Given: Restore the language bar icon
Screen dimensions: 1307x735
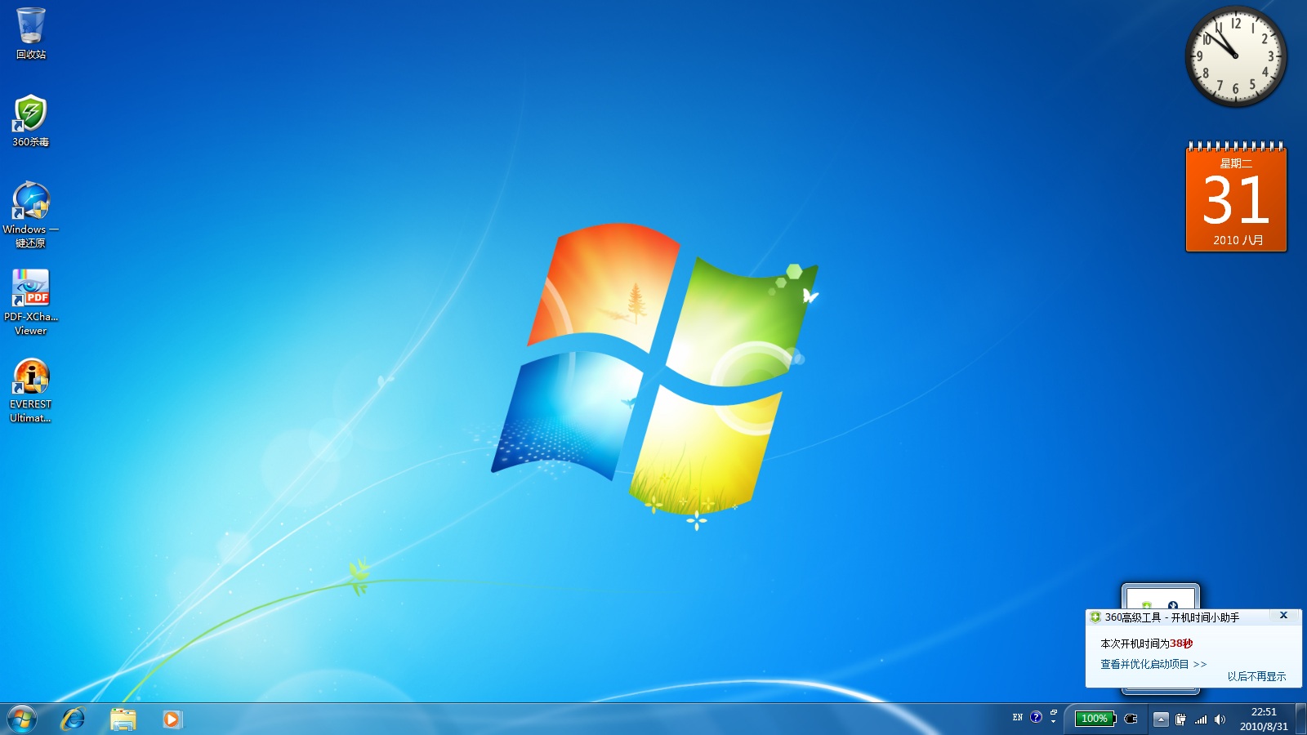Looking at the screenshot, I should tap(1054, 712).
